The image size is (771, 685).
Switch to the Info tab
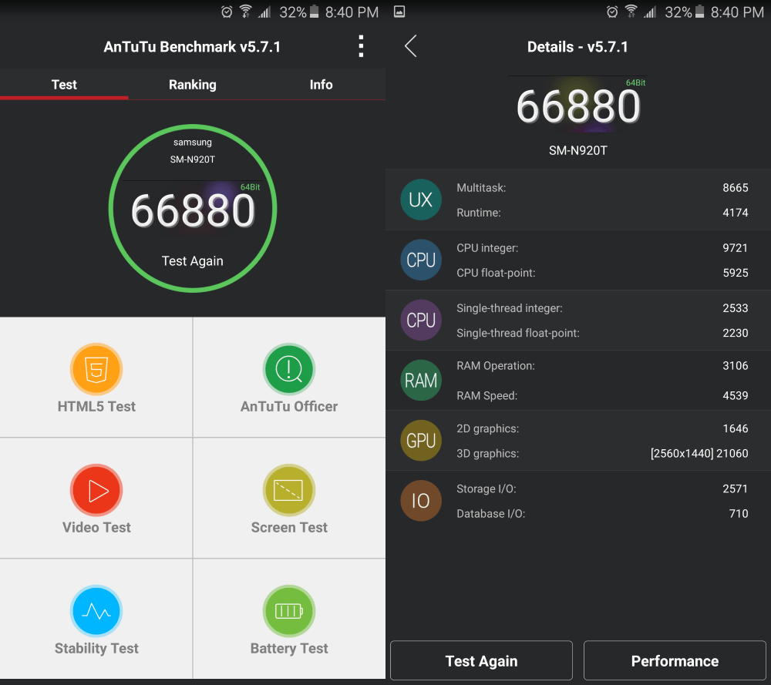pos(321,85)
